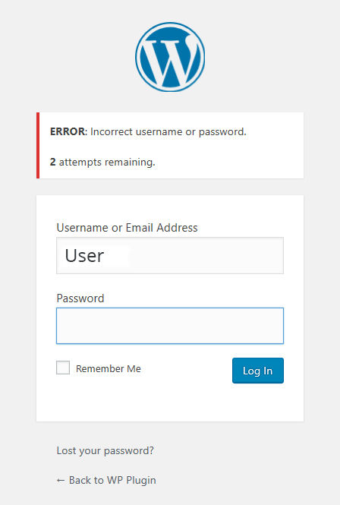340x505 pixels.
Task: Click the Incorrect username or password message
Action: 168,131
